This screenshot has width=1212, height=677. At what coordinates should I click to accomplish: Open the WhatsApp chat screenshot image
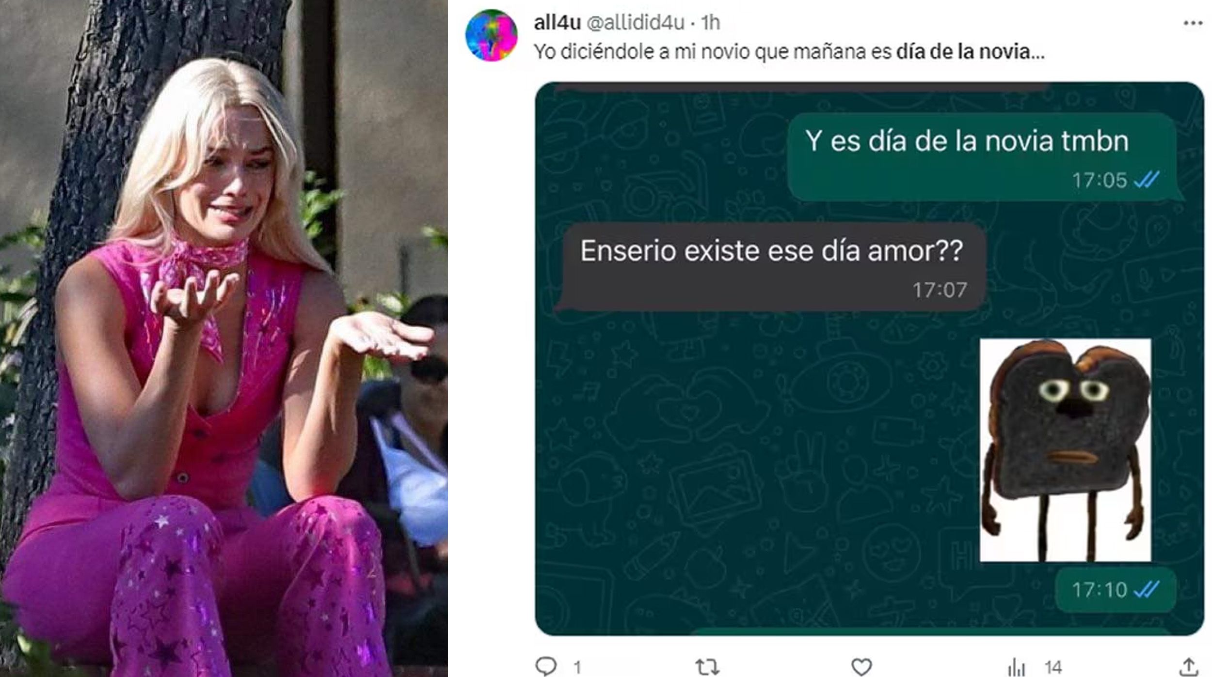coord(869,359)
